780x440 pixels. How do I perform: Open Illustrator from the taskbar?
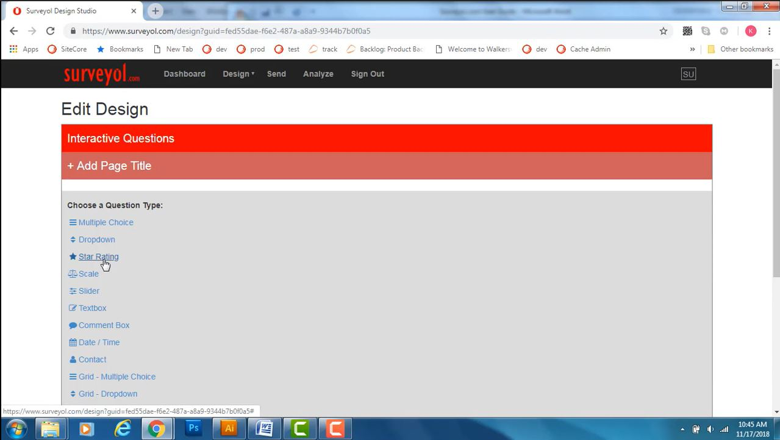229,428
